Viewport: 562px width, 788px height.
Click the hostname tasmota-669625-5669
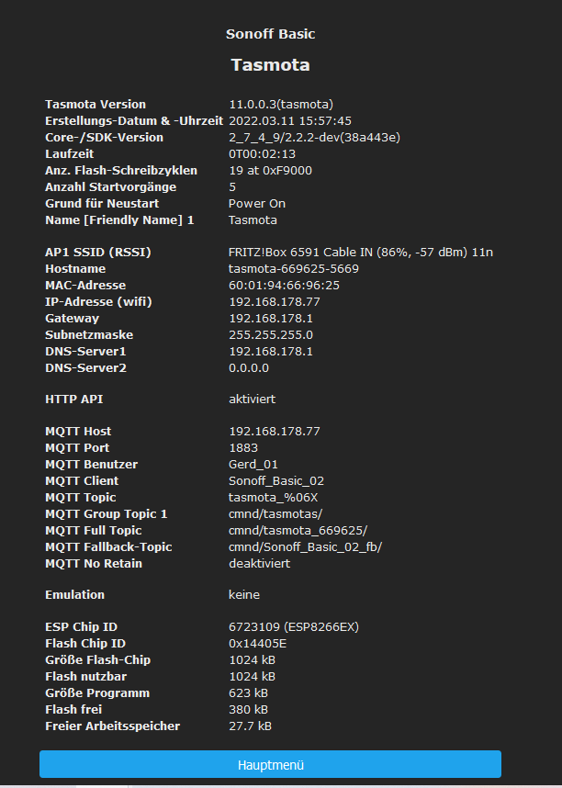[294, 269]
